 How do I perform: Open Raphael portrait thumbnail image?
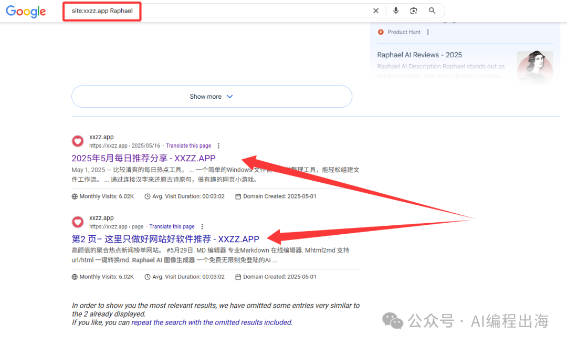[535, 67]
